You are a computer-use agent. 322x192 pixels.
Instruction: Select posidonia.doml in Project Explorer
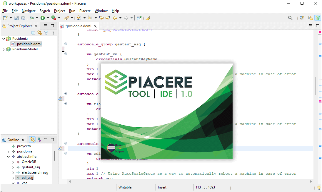[29, 44]
